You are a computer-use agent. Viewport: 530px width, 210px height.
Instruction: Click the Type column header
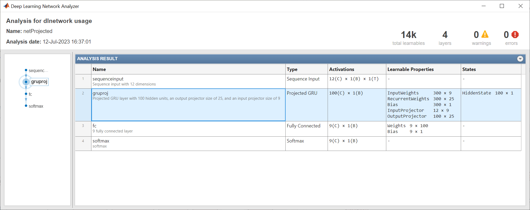point(292,69)
